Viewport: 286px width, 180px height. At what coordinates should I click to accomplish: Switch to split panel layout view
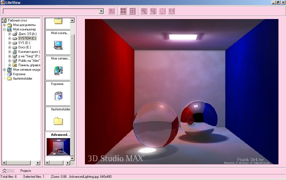132,11
